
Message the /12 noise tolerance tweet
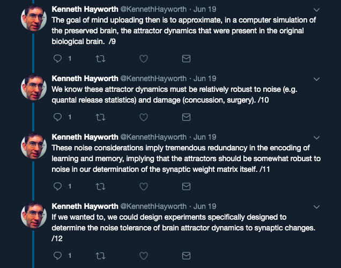click(x=186, y=256)
